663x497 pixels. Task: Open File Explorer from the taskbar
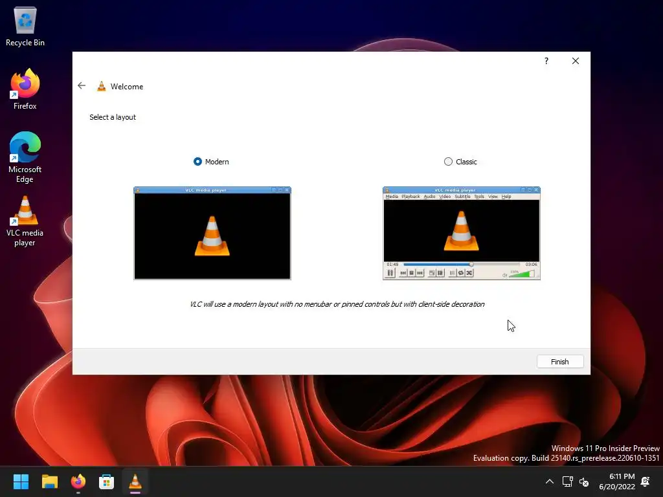click(49, 481)
